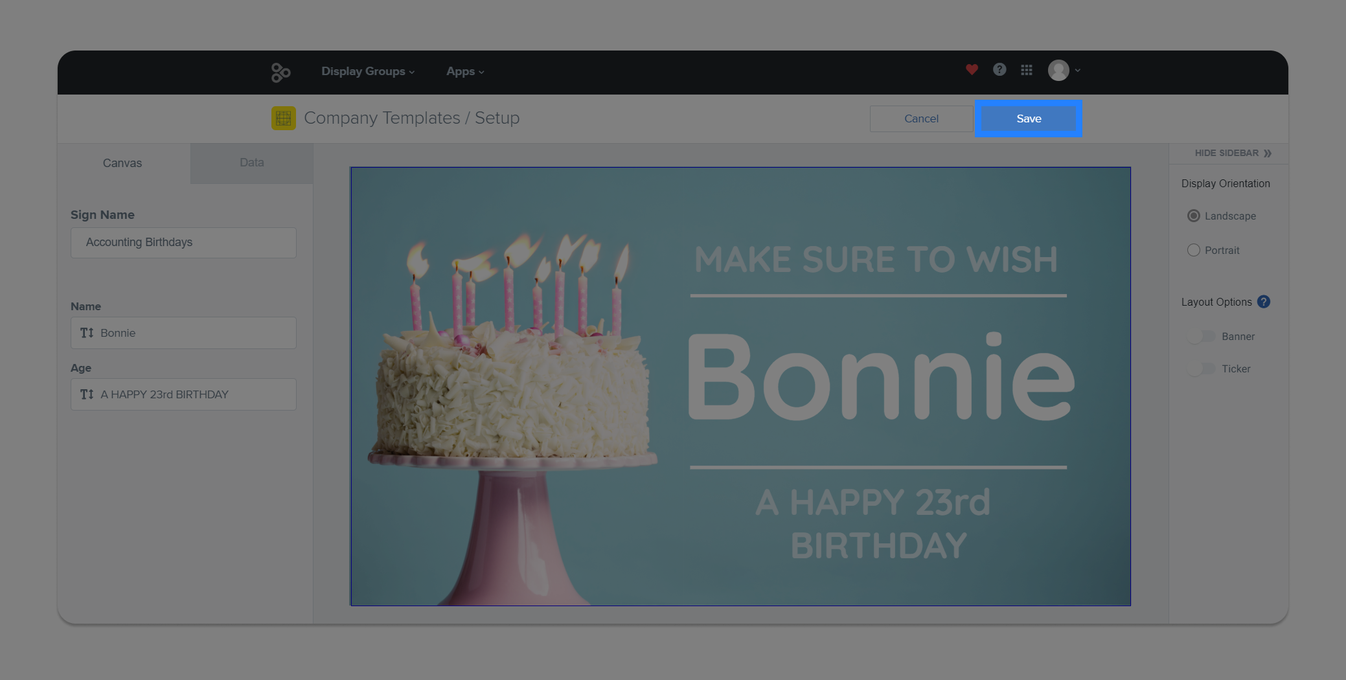Click the text size icon in the Age field

click(87, 394)
